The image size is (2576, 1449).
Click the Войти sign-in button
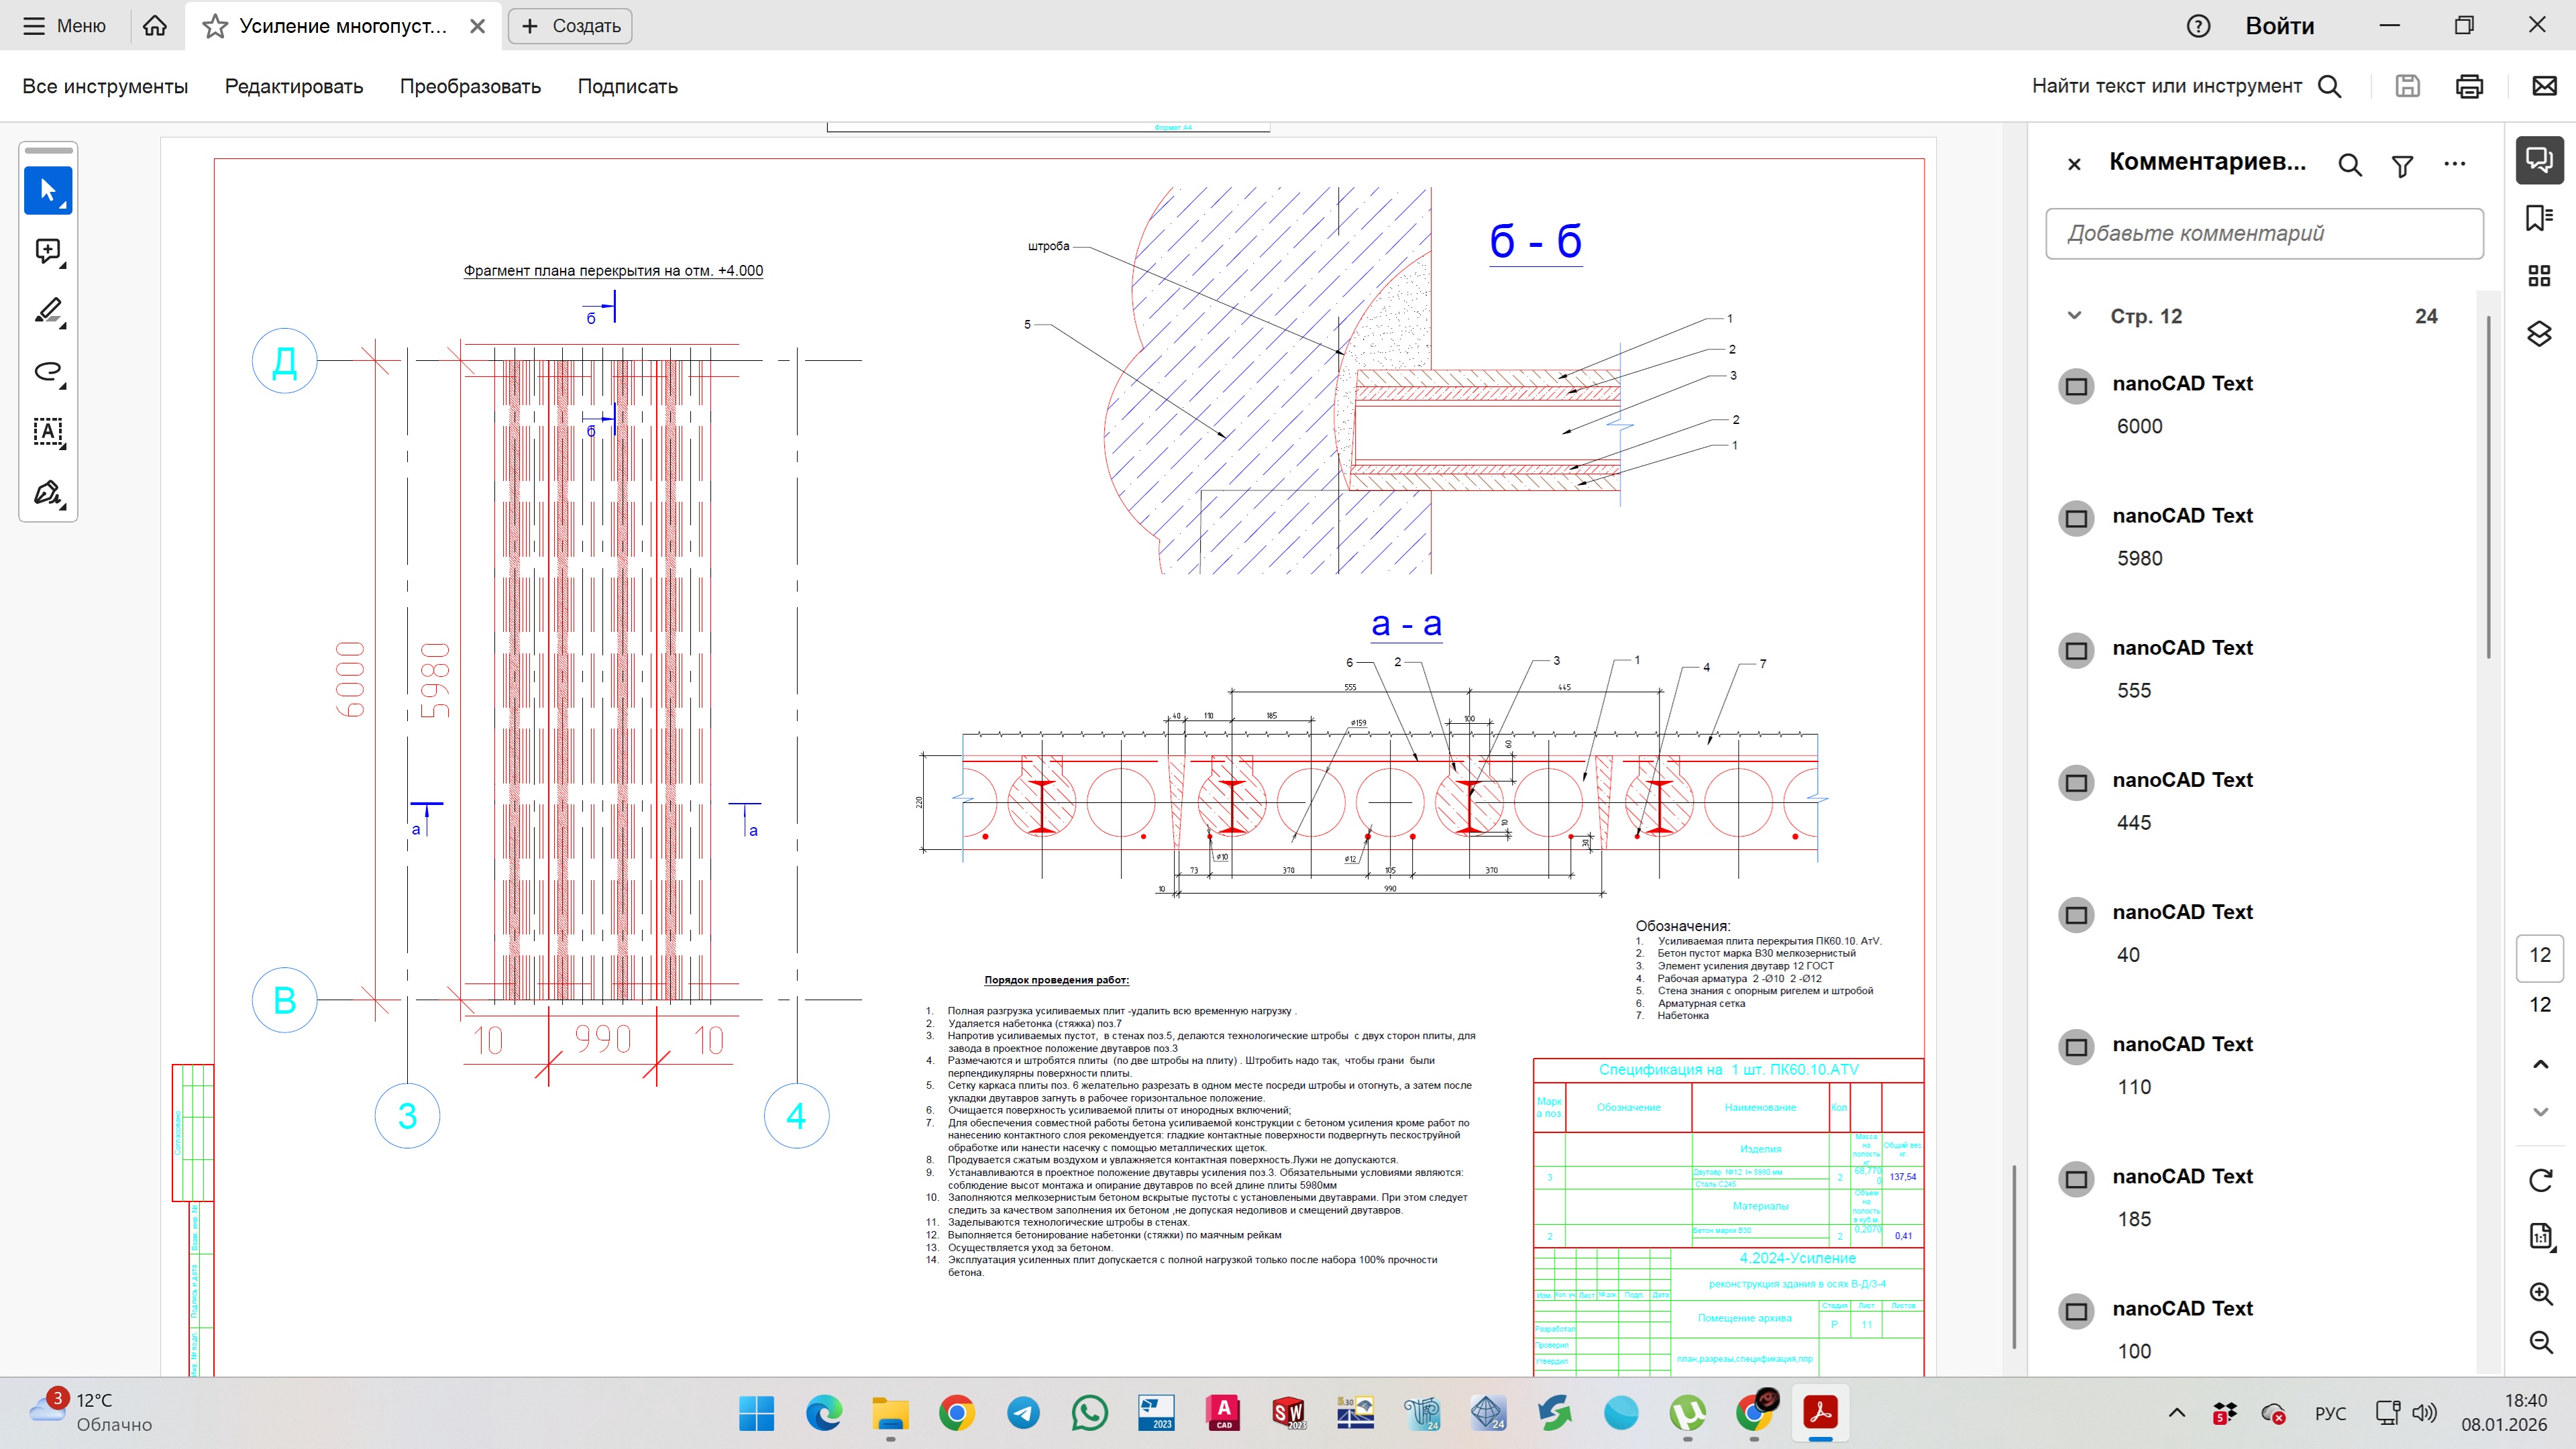click(2280, 26)
